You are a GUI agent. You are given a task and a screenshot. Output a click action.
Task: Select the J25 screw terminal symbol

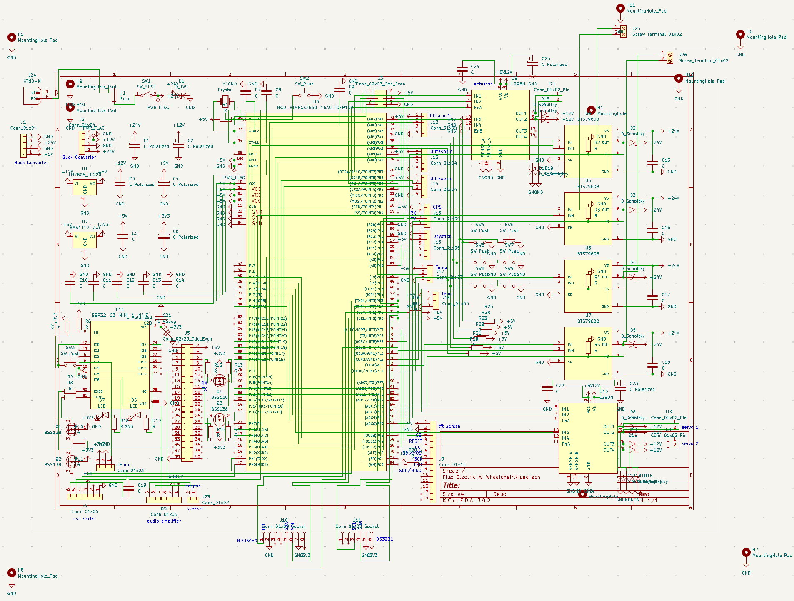click(623, 31)
